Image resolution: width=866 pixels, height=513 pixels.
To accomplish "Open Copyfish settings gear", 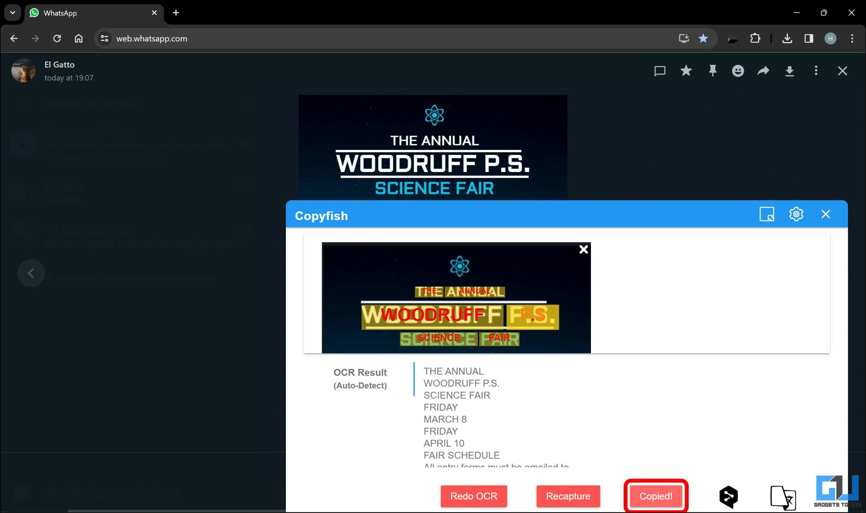I will click(796, 214).
